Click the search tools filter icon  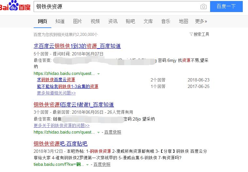pyautogui.click(x=191, y=34)
